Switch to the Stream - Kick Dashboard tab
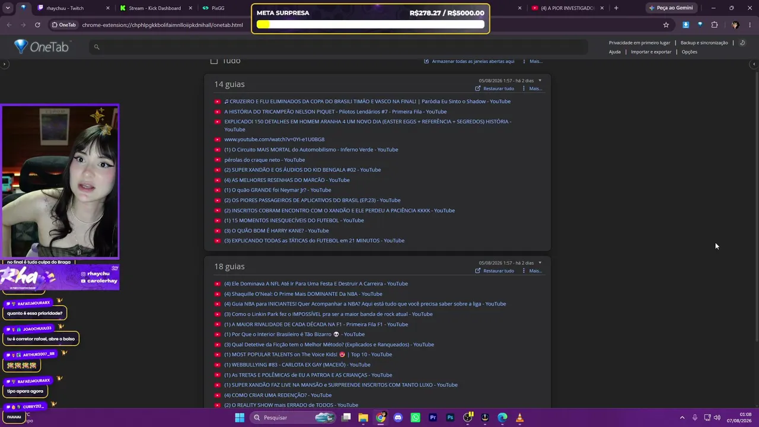Screen dimensions: 759x427 tap(155, 8)
